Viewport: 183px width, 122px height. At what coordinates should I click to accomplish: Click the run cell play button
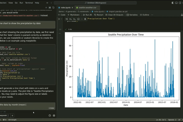pyautogui.click(x=59, y=19)
